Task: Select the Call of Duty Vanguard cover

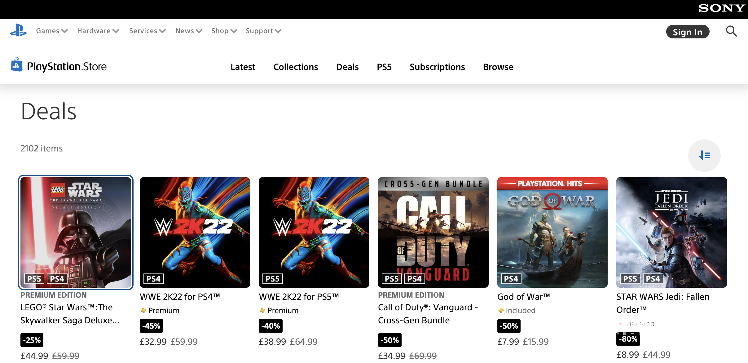Action: [433, 232]
